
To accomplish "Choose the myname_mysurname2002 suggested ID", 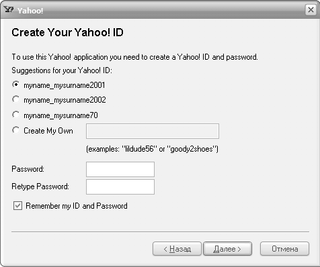I will 16,99.
